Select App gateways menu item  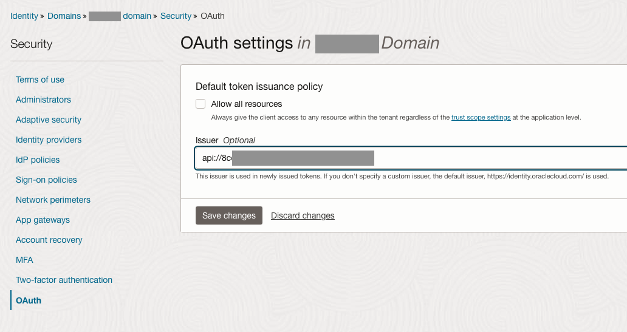43,220
